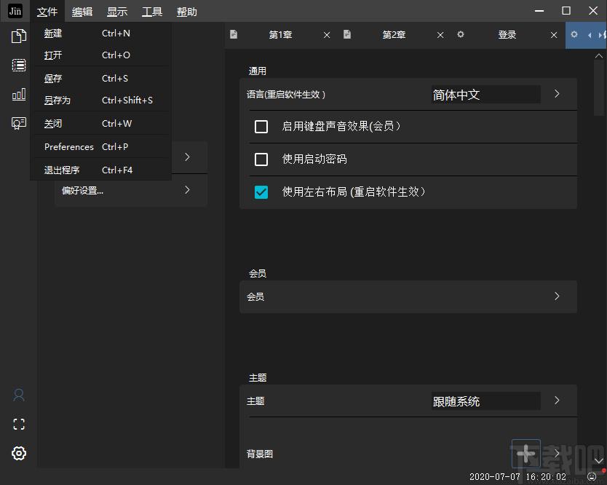Viewport: 607px width, 485px height.
Task: Check the 使用启动密码 option
Action: [x=261, y=159]
